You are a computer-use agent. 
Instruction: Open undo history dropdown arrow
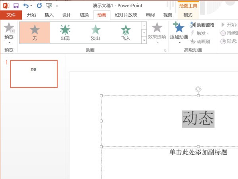click(x=31, y=6)
